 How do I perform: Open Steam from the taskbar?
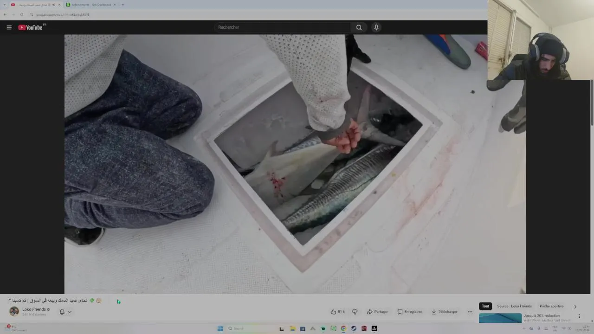click(x=354, y=328)
